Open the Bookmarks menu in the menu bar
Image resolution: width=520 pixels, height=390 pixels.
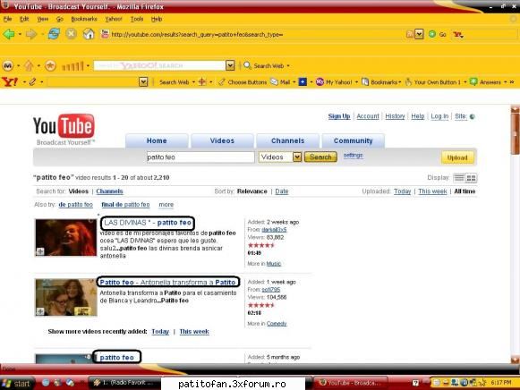click(x=84, y=19)
